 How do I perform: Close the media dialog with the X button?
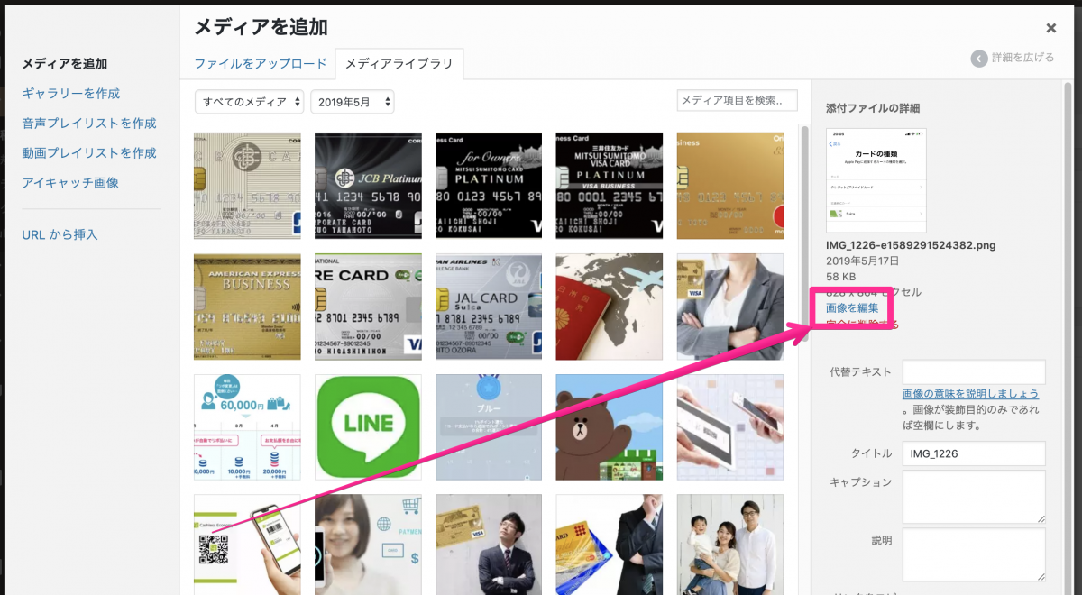coord(1051,29)
